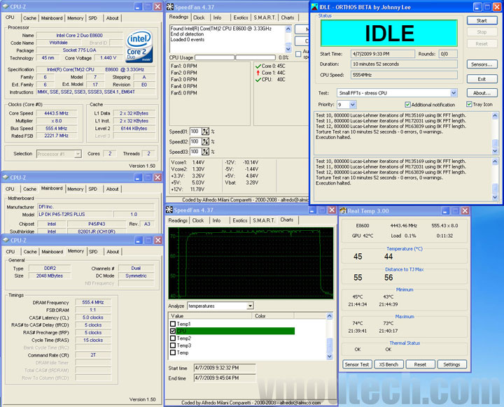Image resolution: width=504 pixels, height=407 pixels.
Task: Click SpeedFan icon in upper SpeedFan title bar
Action: [170, 7]
